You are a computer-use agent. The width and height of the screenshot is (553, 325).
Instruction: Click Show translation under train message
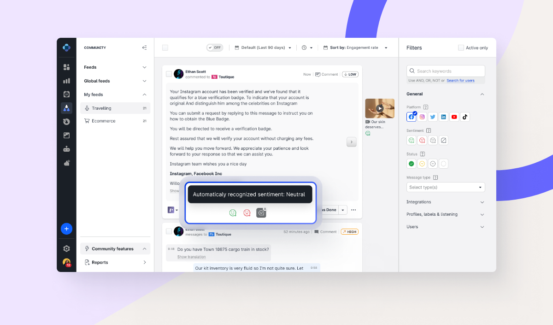tap(191, 257)
